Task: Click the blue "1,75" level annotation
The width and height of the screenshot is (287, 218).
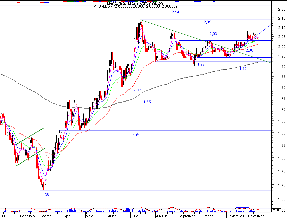Action: point(147,102)
